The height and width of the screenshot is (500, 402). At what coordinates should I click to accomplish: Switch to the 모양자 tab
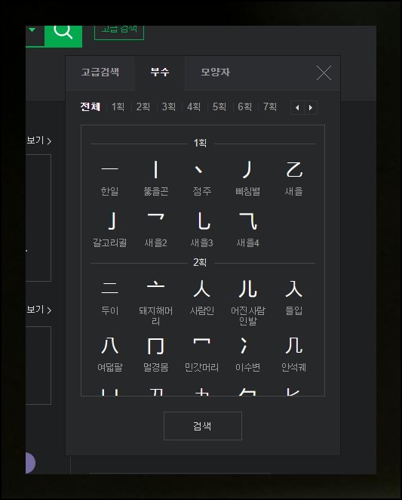[x=216, y=73]
